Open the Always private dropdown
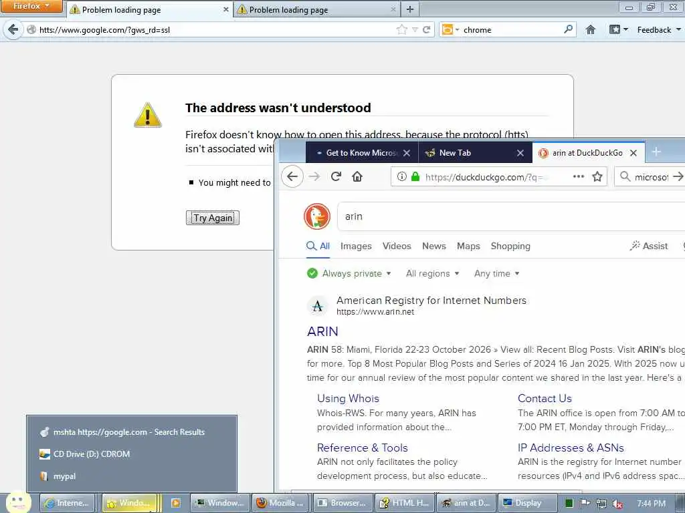685x513 pixels. point(349,273)
